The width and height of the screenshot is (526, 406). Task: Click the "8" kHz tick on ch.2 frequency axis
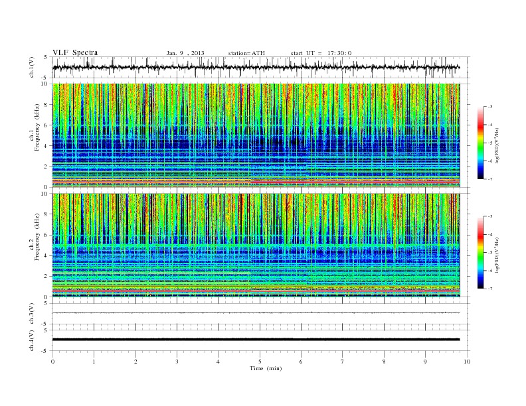point(46,214)
